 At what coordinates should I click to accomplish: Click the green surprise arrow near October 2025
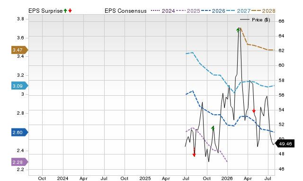[213, 128]
